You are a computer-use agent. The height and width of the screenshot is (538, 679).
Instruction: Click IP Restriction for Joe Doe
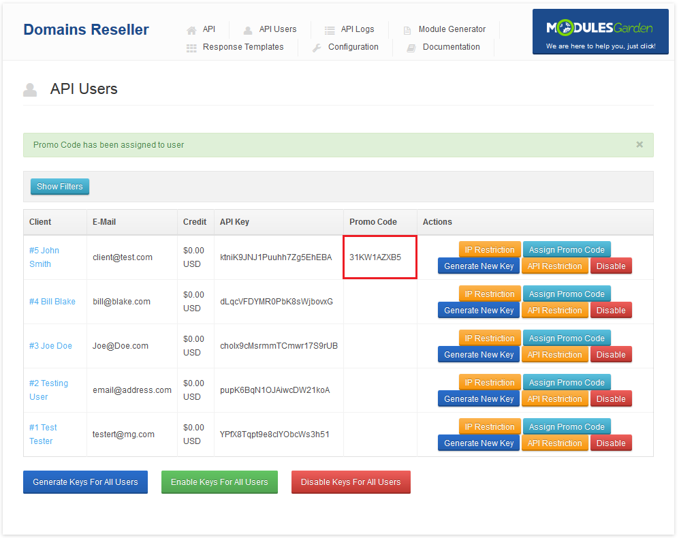coord(490,338)
